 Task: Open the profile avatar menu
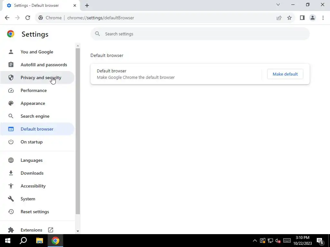[313, 18]
